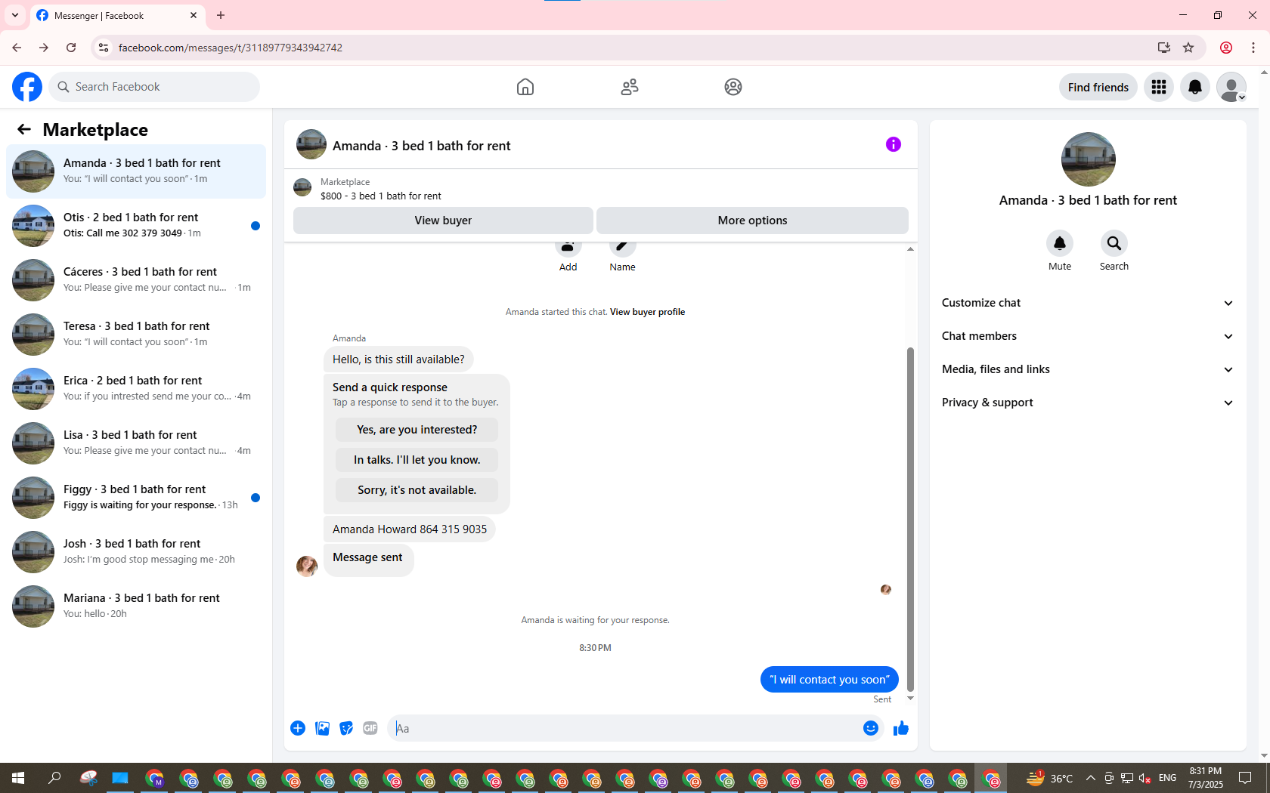Image resolution: width=1270 pixels, height=793 pixels.
Task: Select the Messenger | Facebook browser tab
Action: click(117, 15)
